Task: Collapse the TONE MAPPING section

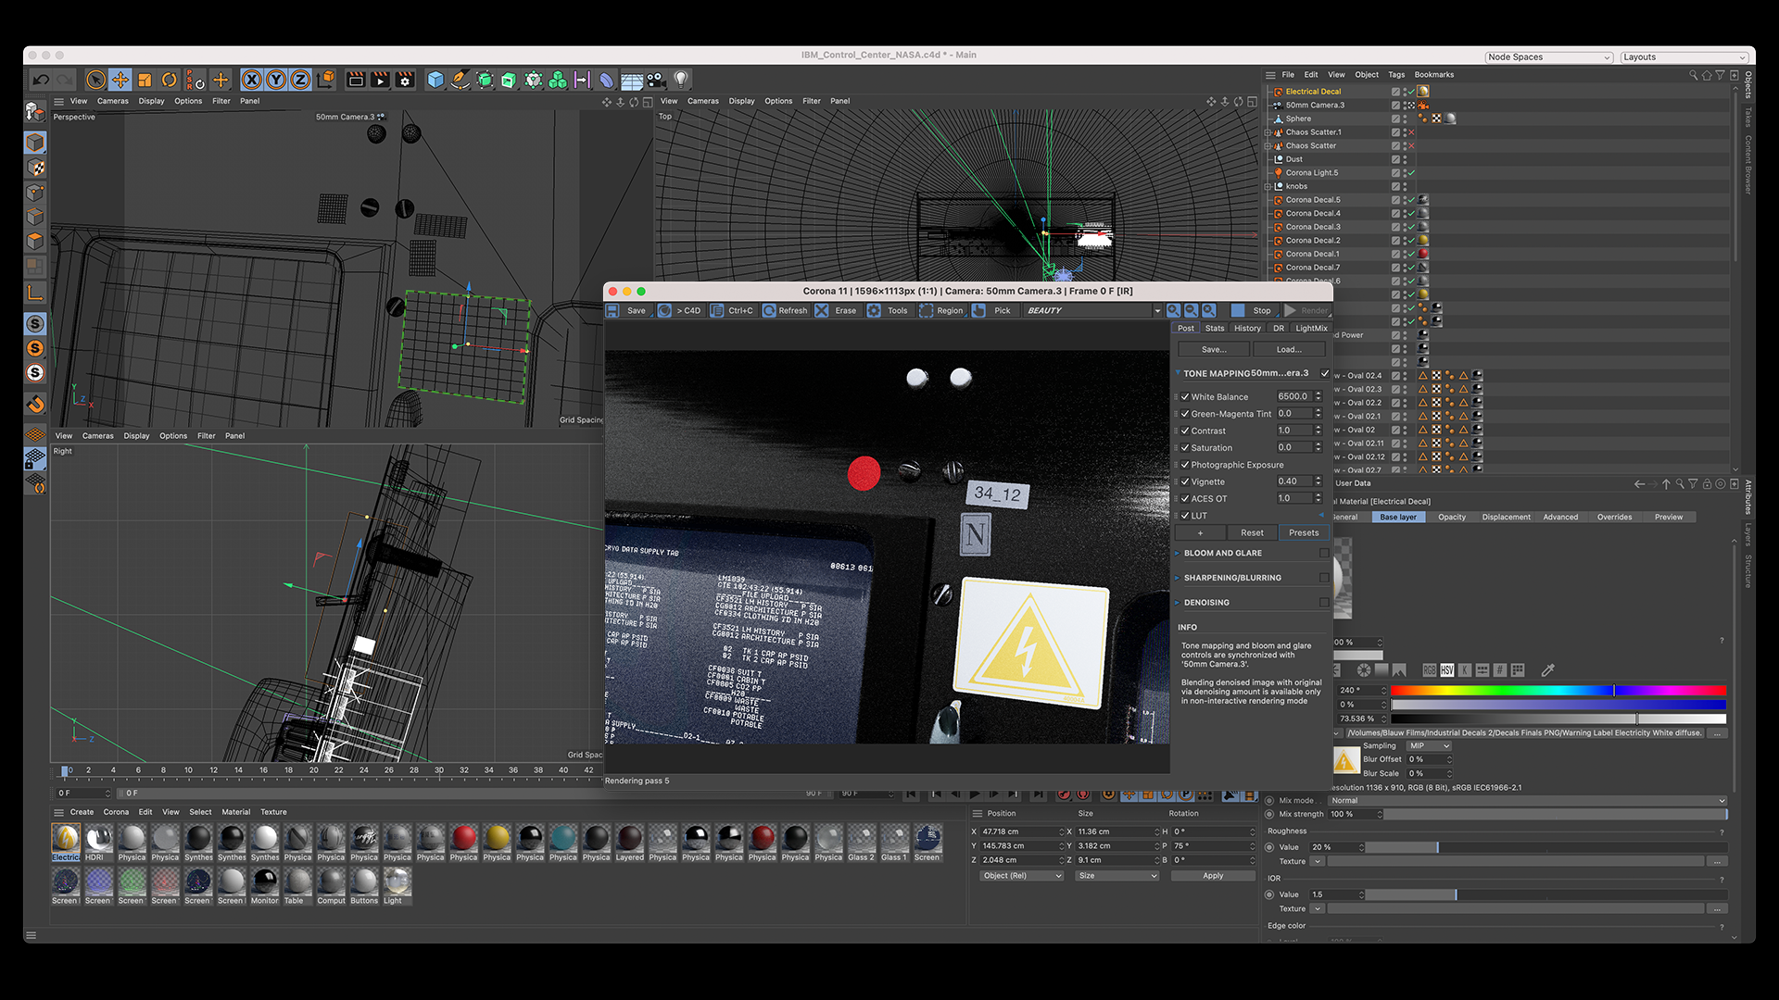Action: [1178, 373]
